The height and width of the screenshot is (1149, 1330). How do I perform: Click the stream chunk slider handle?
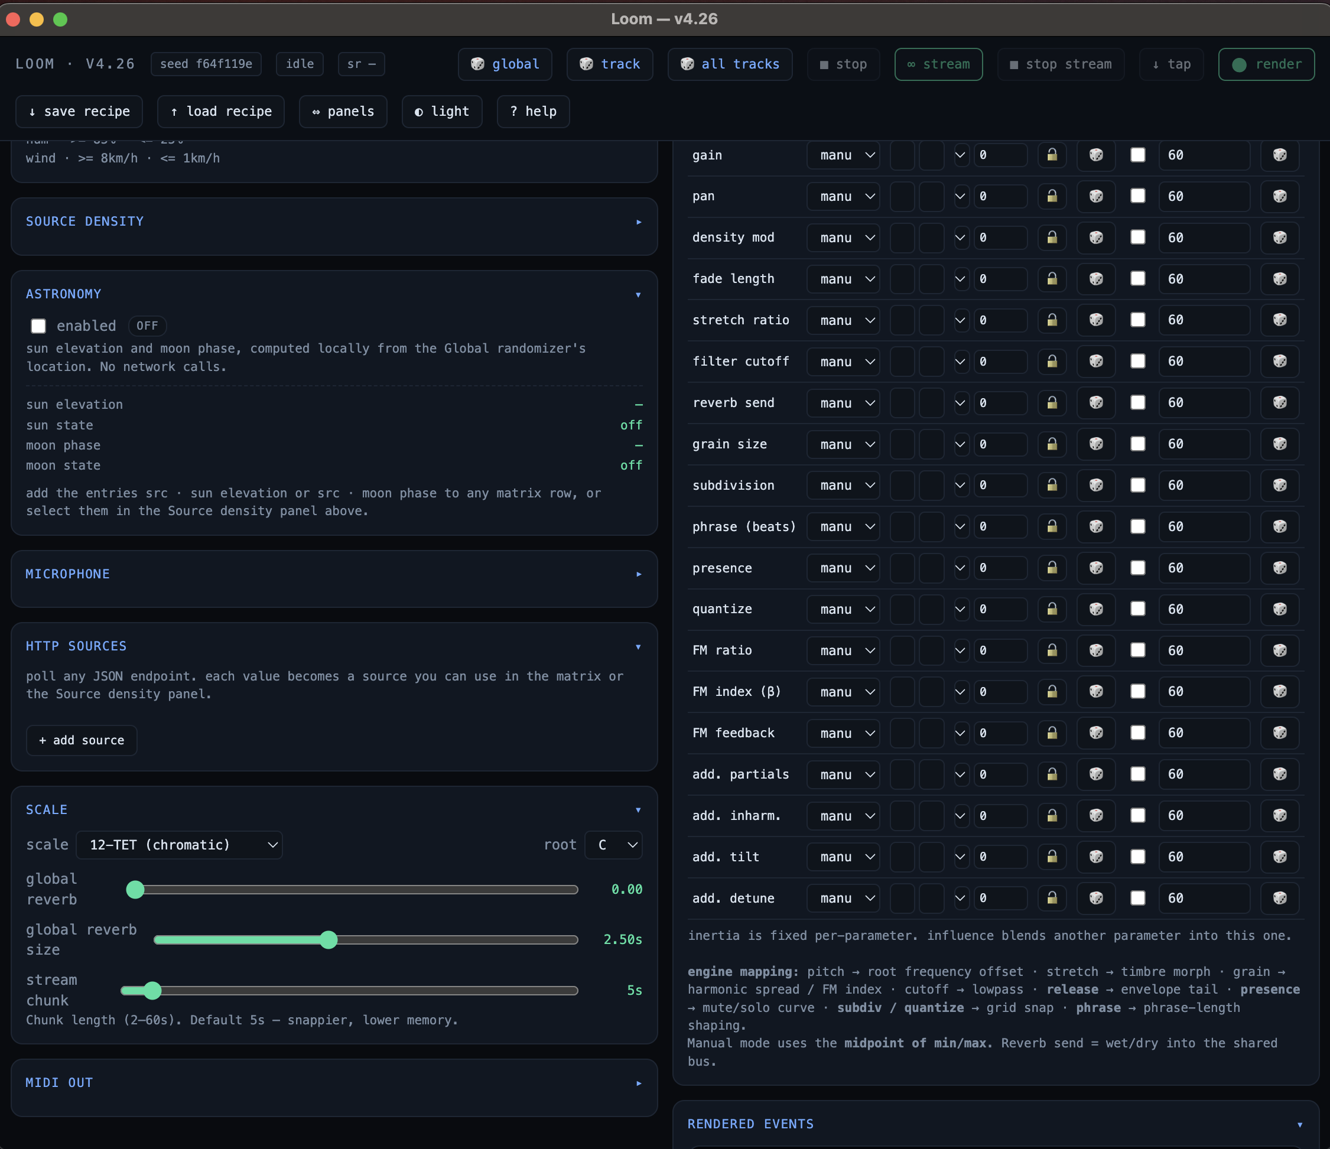152,991
